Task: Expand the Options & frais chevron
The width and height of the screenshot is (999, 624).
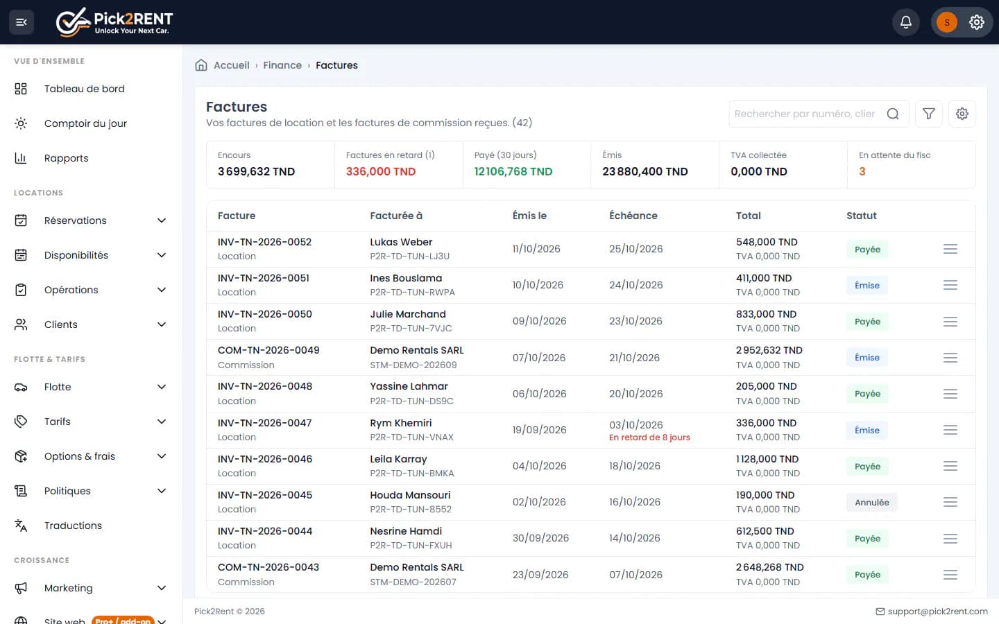Action: click(162, 456)
